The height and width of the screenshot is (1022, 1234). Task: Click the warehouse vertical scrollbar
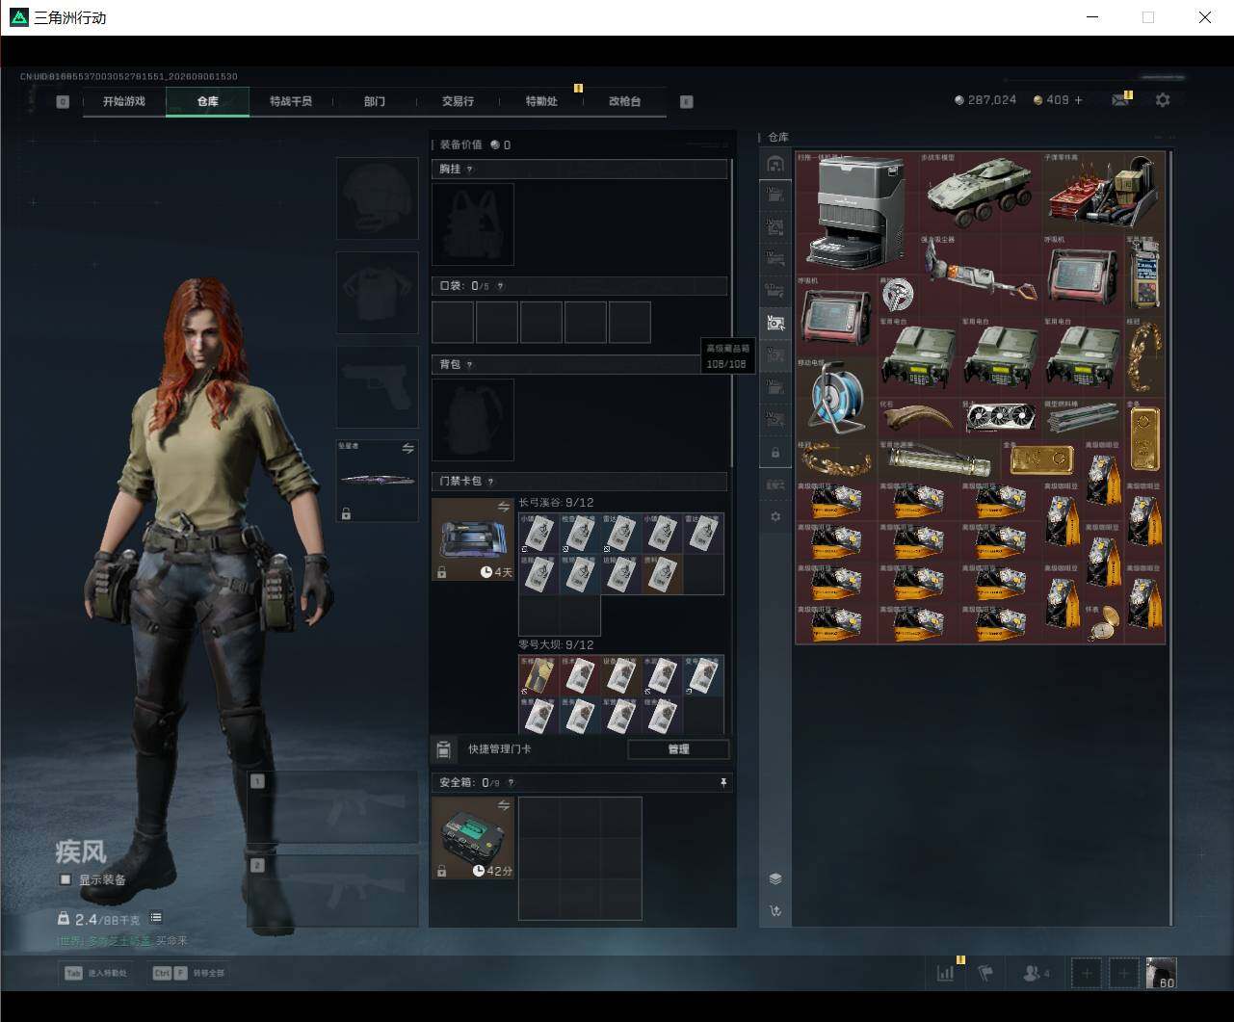(1171, 537)
